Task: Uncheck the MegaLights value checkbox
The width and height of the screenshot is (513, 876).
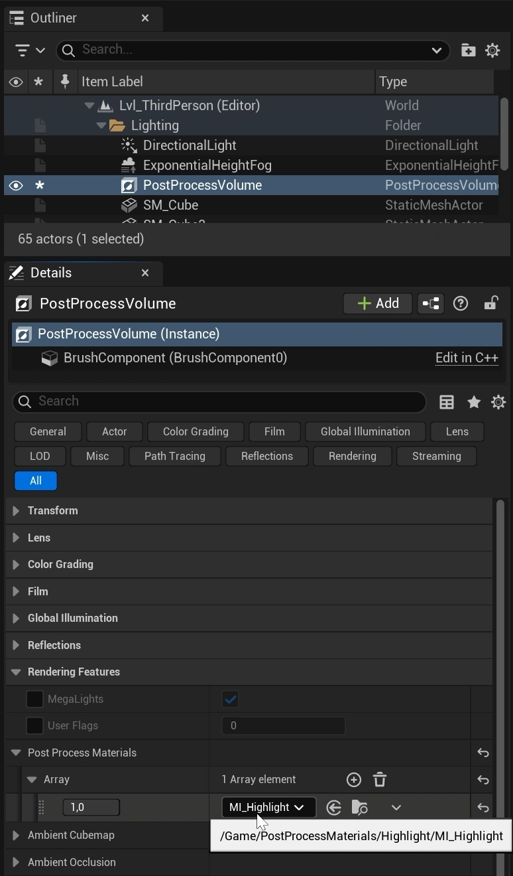Action: [230, 699]
